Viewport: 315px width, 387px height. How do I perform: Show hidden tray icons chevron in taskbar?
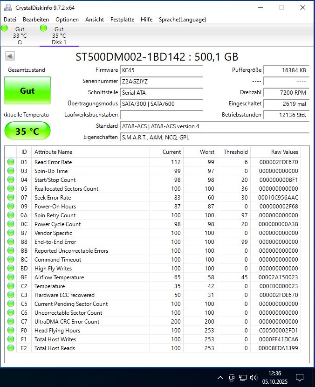coord(220,378)
